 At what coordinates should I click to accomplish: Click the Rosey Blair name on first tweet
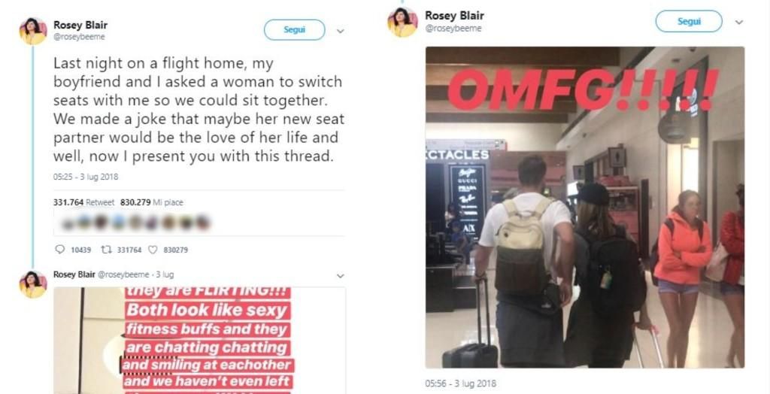coord(80,25)
